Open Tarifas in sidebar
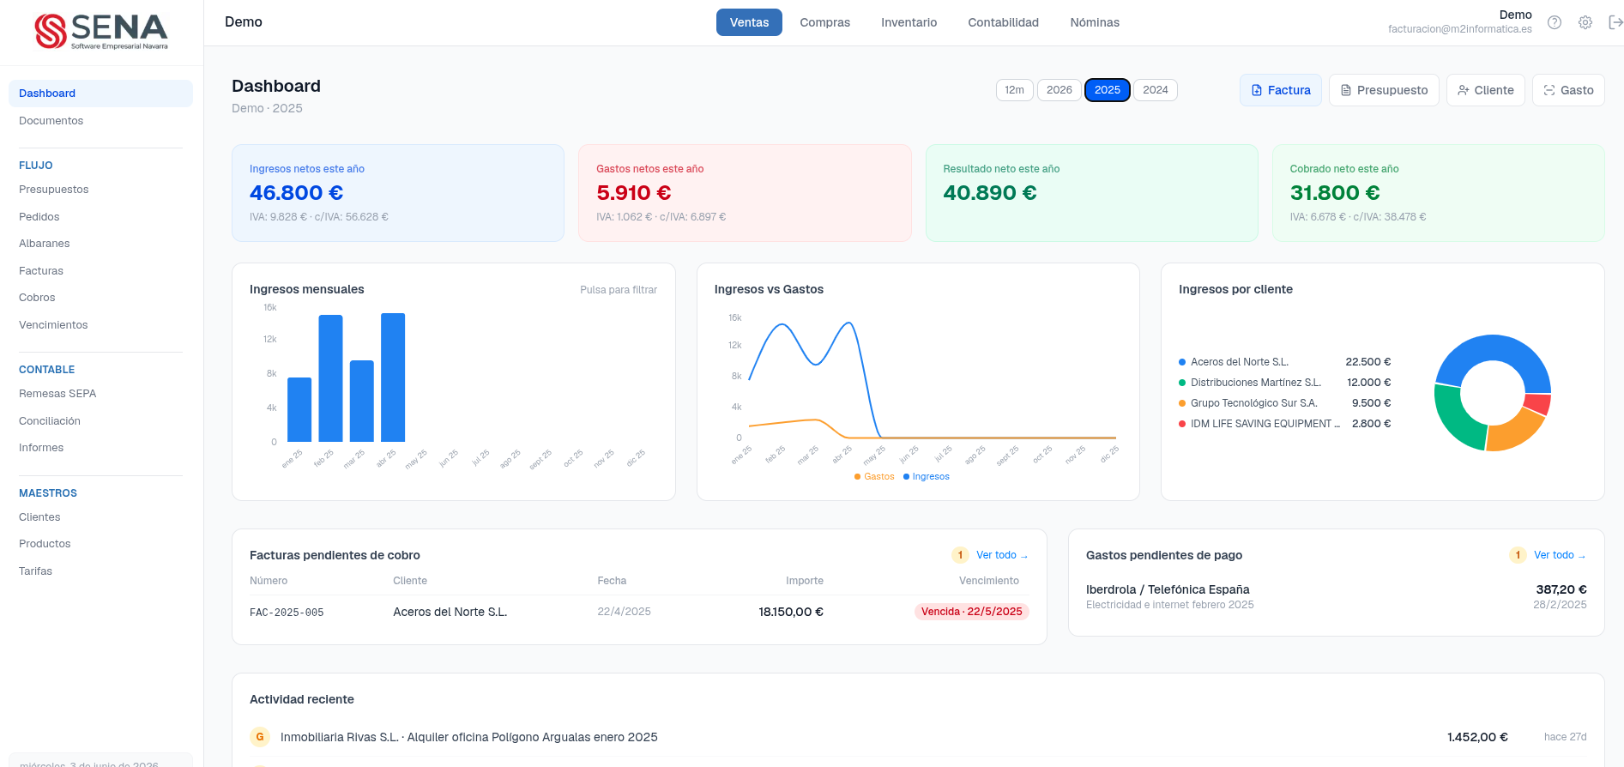The image size is (1624, 767). pyautogui.click(x=100, y=571)
